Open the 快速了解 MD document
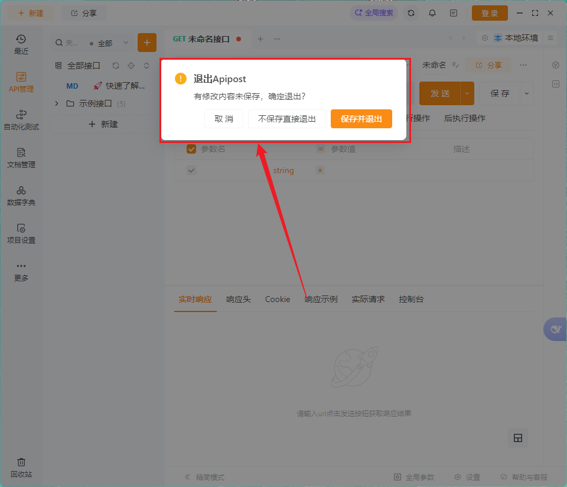Viewport: 567px width, 487px height. (x=105, y=86)
